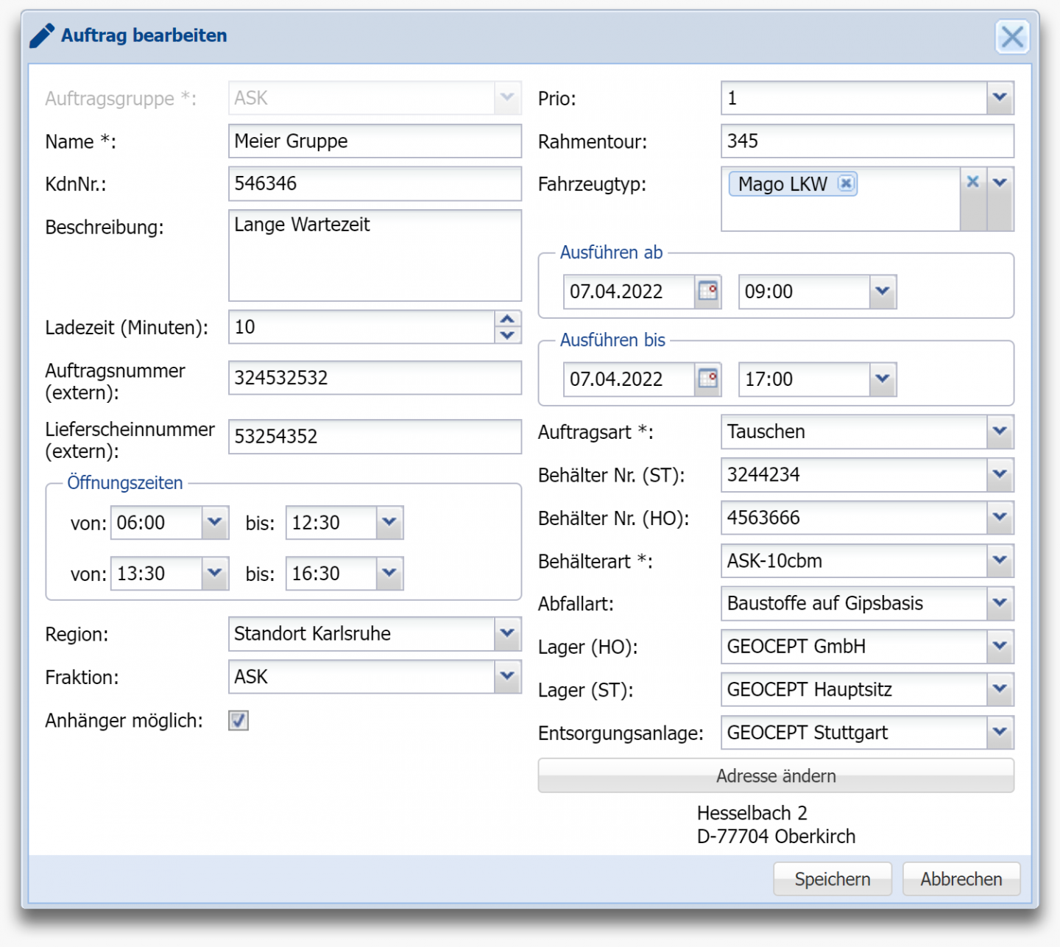The image size is (1060, 947).
Task: Open calendar picker for Ausführen bis date
Action: 707,379
